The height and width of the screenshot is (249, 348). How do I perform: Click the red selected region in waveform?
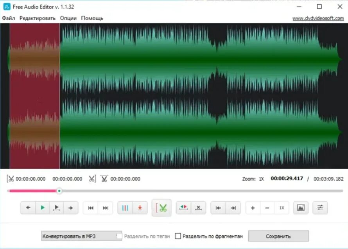(x=35, y=96)
